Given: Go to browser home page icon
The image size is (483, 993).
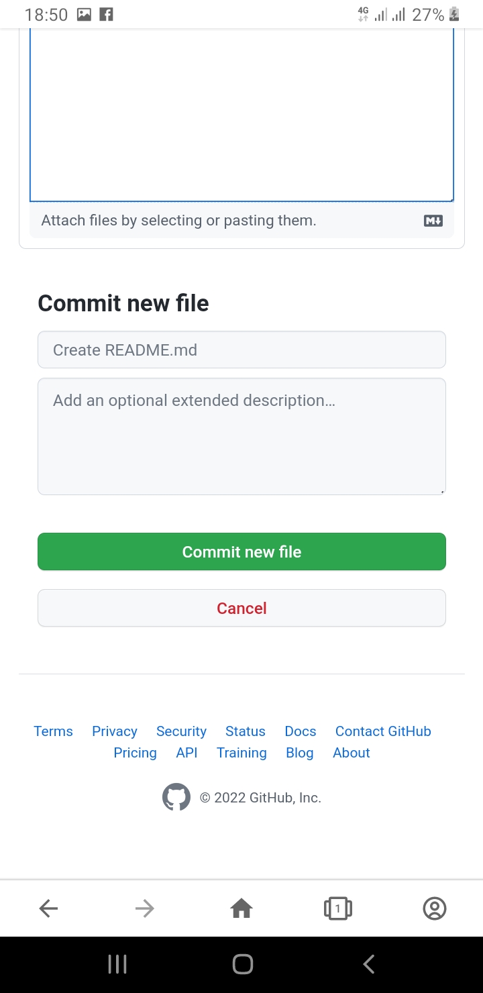Looking at the screenshot, I should click(241, 908).
